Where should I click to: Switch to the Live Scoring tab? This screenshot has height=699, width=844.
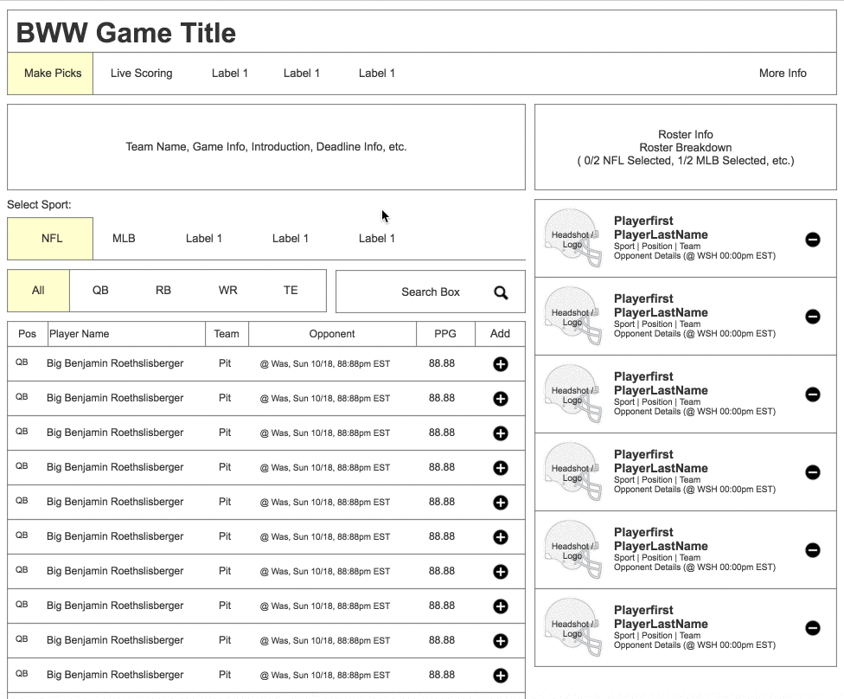pyautogui.click(x=141, y=74)
